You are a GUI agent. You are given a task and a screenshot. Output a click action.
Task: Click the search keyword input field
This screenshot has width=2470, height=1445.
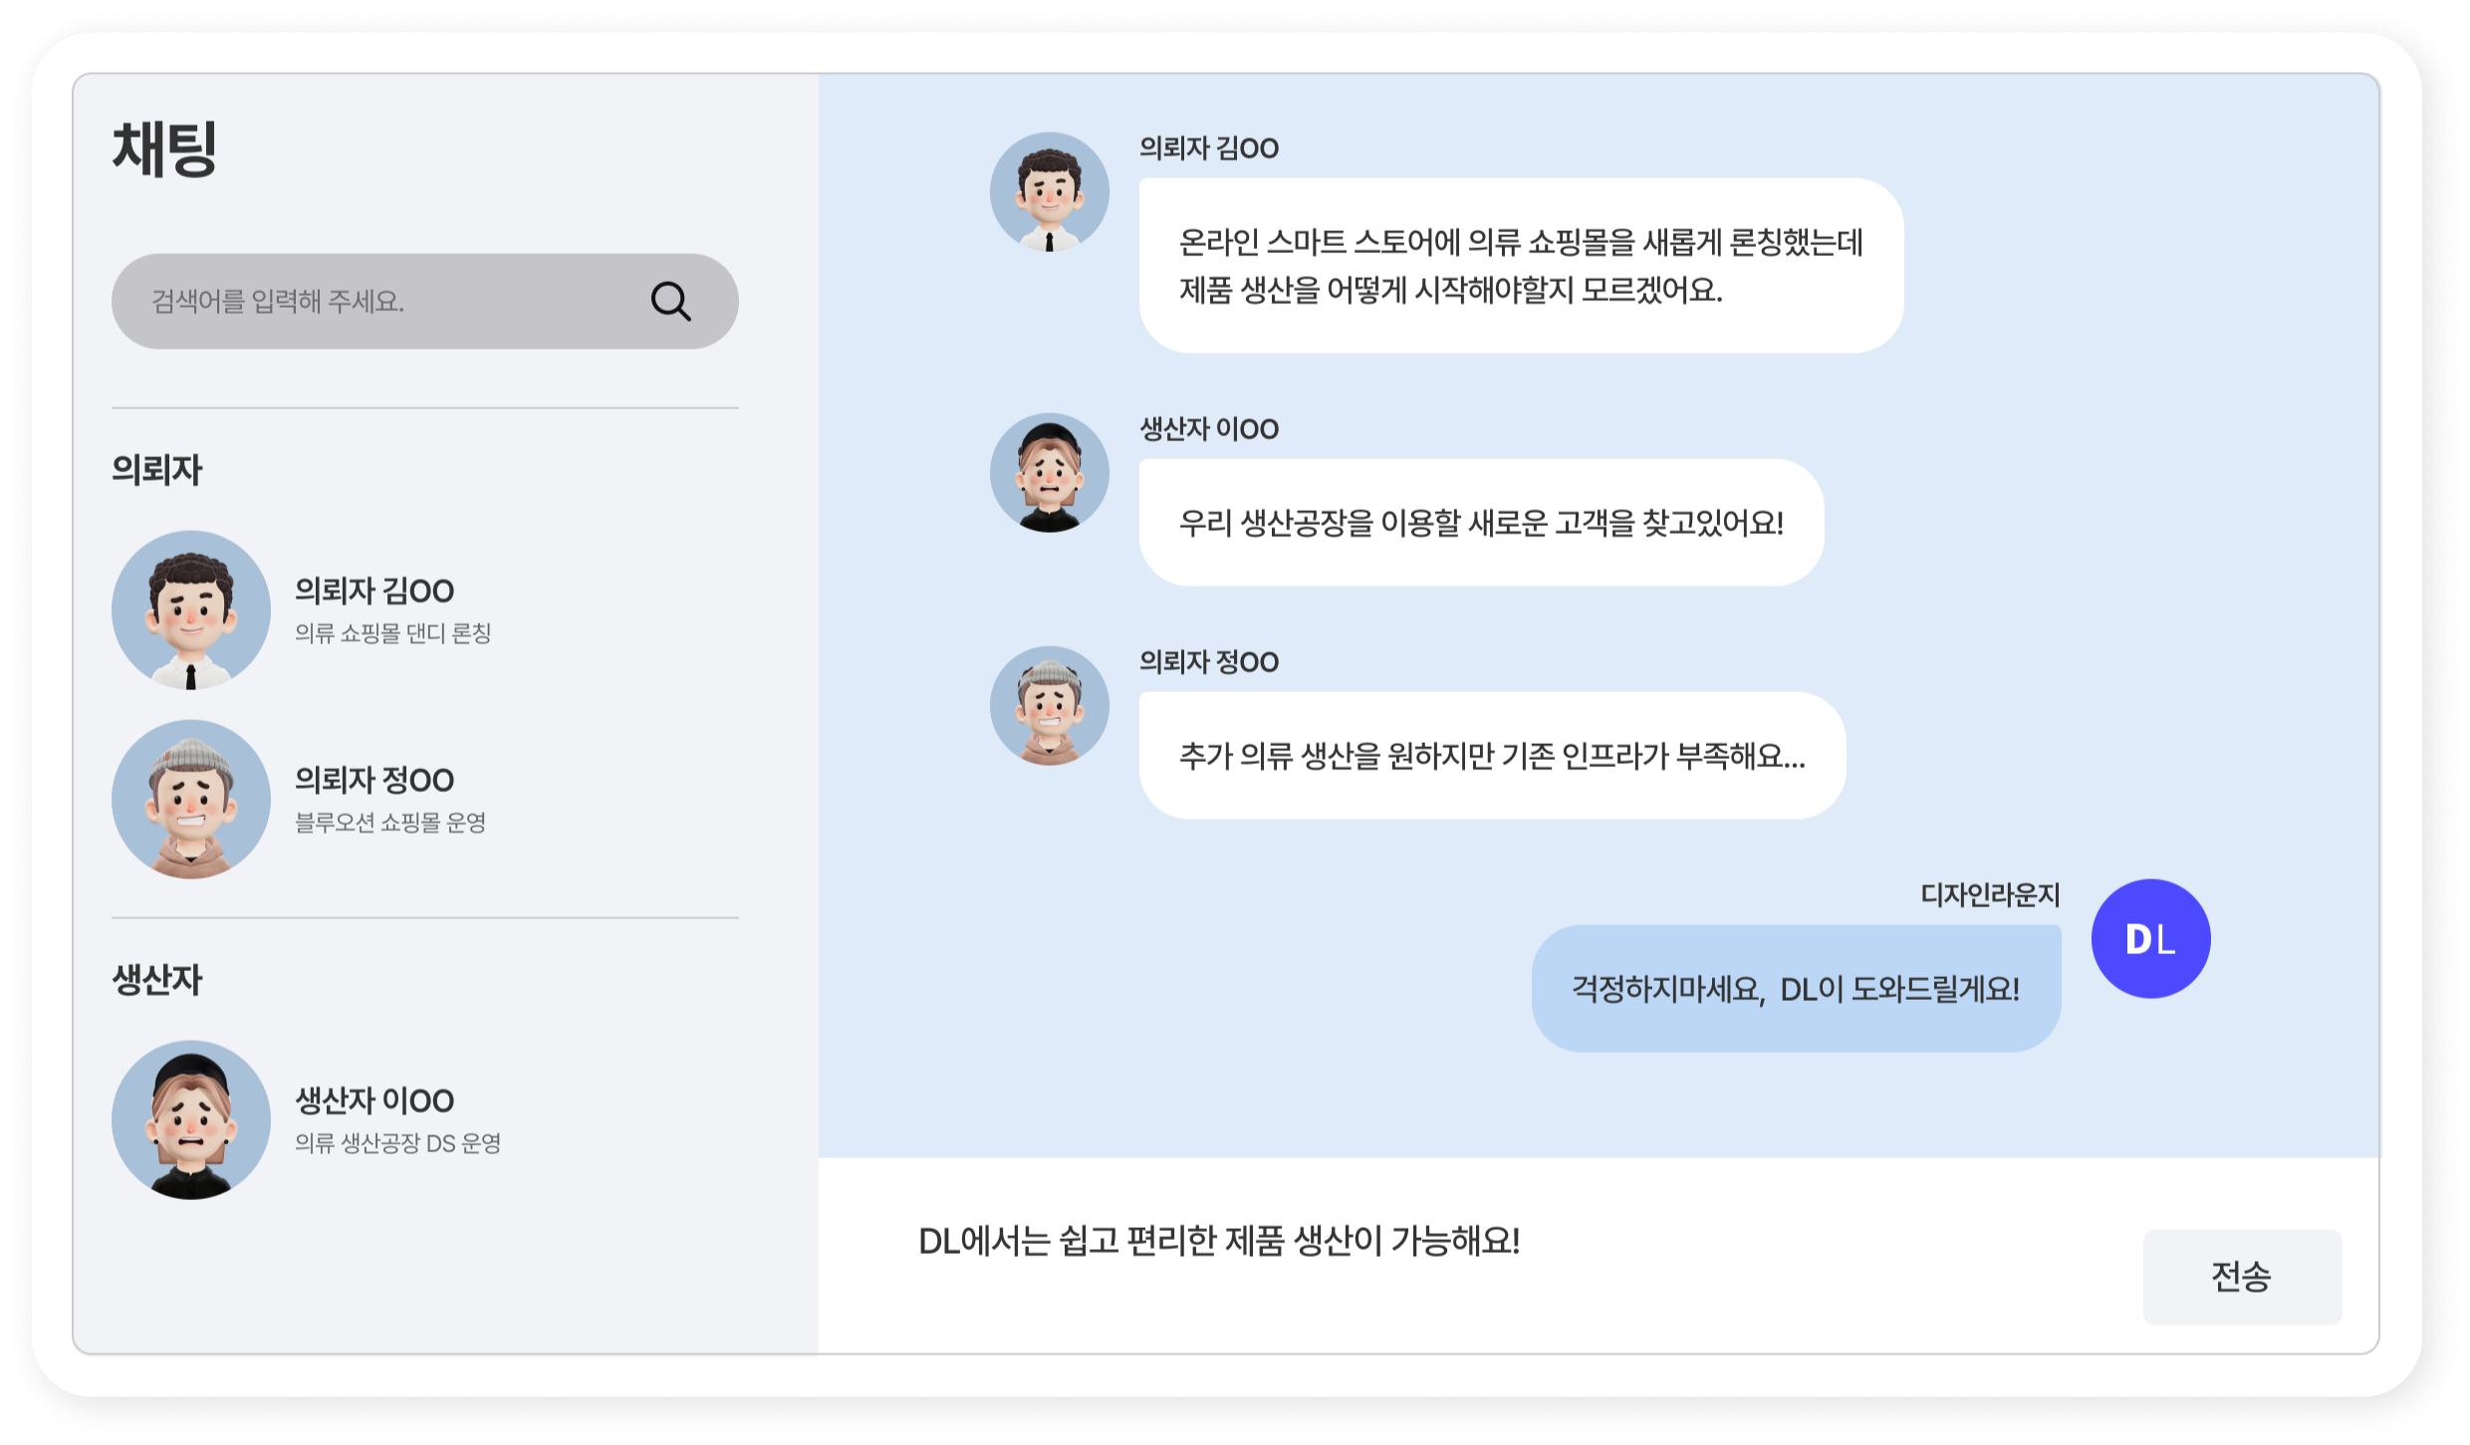(x=378, y=301)
